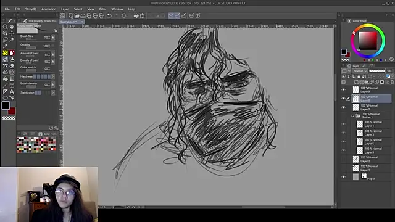This screenshot has height=222, width=395.
Task: Select the Zoom magnifier tool
Action: click(x=5, y=27)
